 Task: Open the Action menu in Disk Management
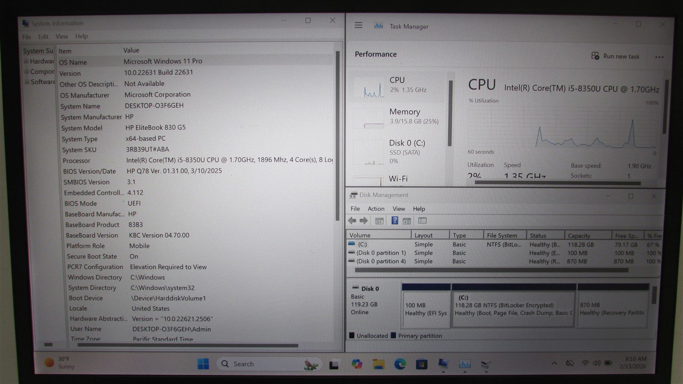click(x=376, y=209)
